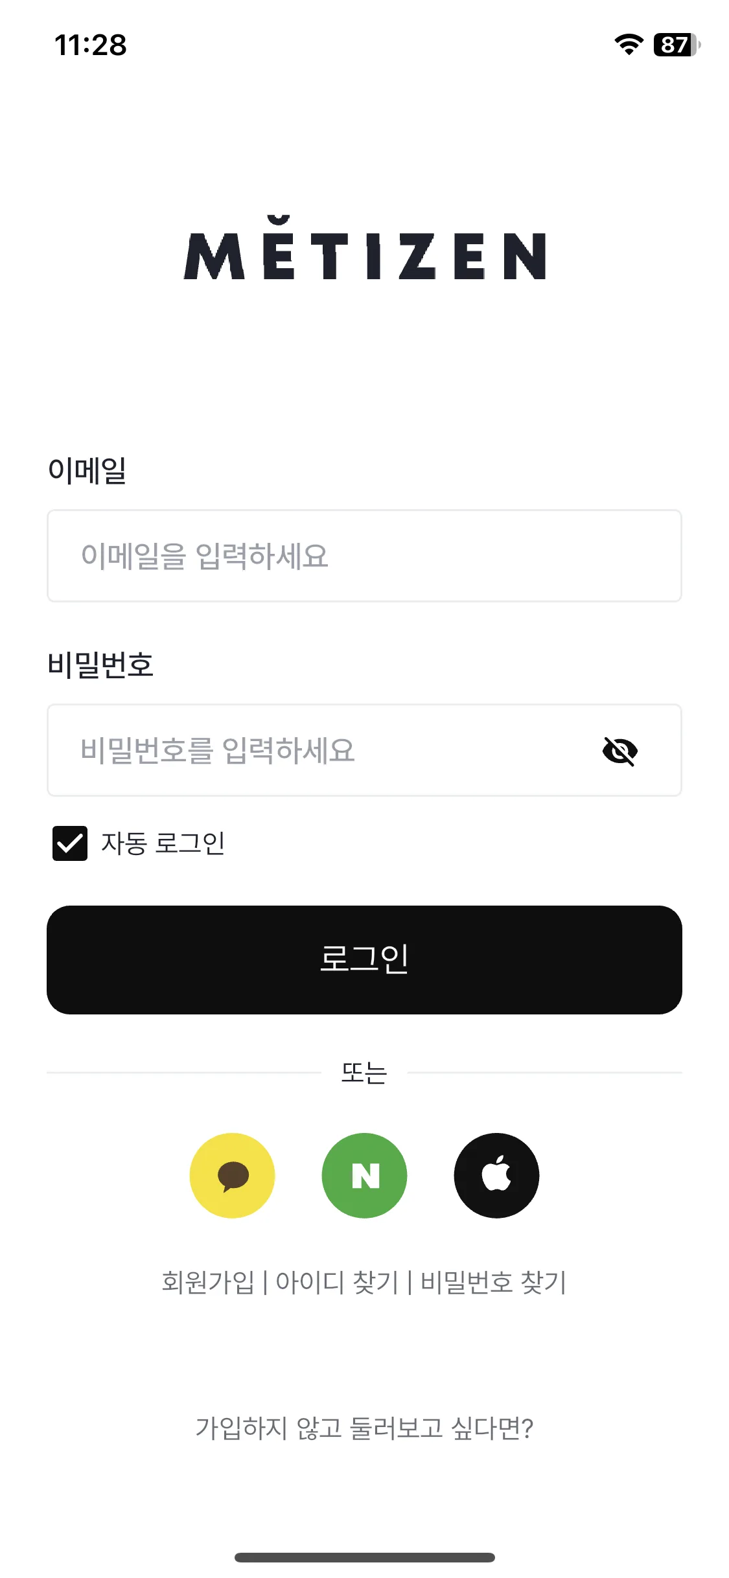Toggle password visibility eye icon
Viewport: 729px width, 1578px height.
620,751
